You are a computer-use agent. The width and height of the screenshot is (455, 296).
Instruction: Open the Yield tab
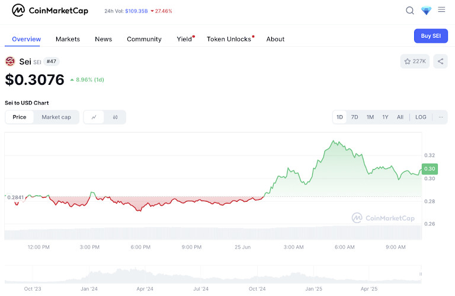185,39
